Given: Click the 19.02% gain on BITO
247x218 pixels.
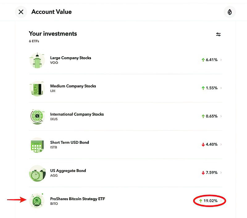Looking at the screenshot, I should tap(210, 201).
